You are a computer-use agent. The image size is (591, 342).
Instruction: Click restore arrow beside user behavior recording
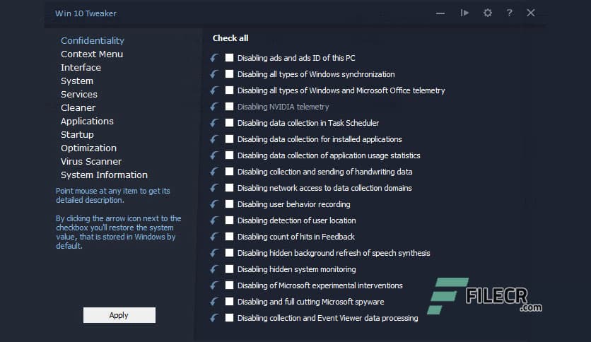214,204
